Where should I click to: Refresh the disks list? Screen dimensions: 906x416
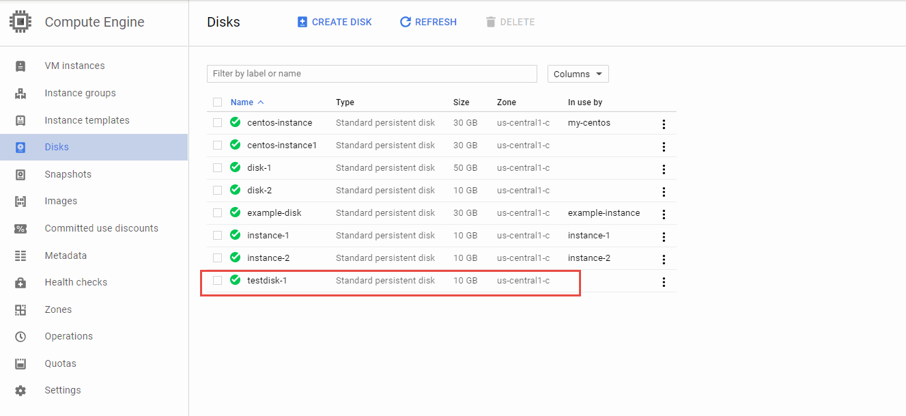point(428,22)
